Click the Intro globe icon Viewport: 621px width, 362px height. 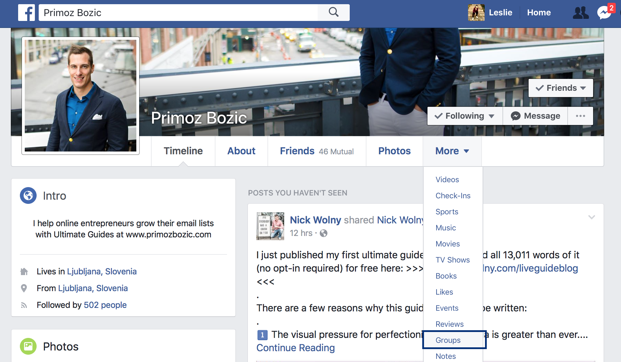(28, 195)
